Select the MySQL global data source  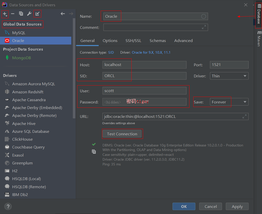pyautogui.click(x=36, y=33)
